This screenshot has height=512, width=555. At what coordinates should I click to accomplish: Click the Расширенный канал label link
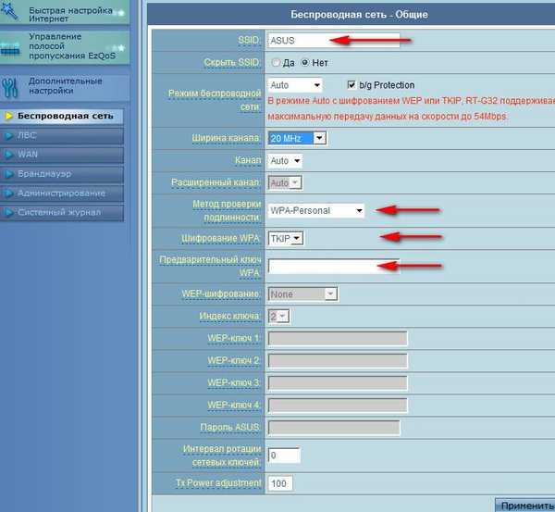216,182
